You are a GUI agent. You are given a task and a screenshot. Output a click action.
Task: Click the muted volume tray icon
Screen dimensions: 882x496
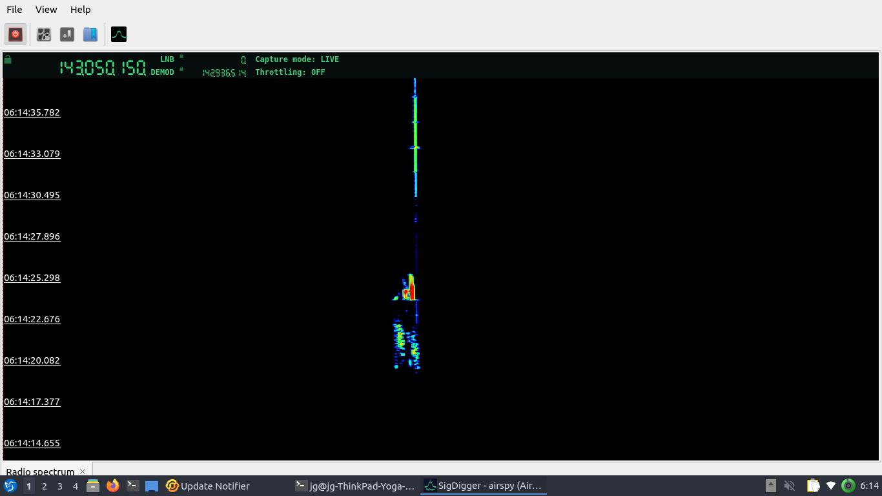tap(789, 486)
